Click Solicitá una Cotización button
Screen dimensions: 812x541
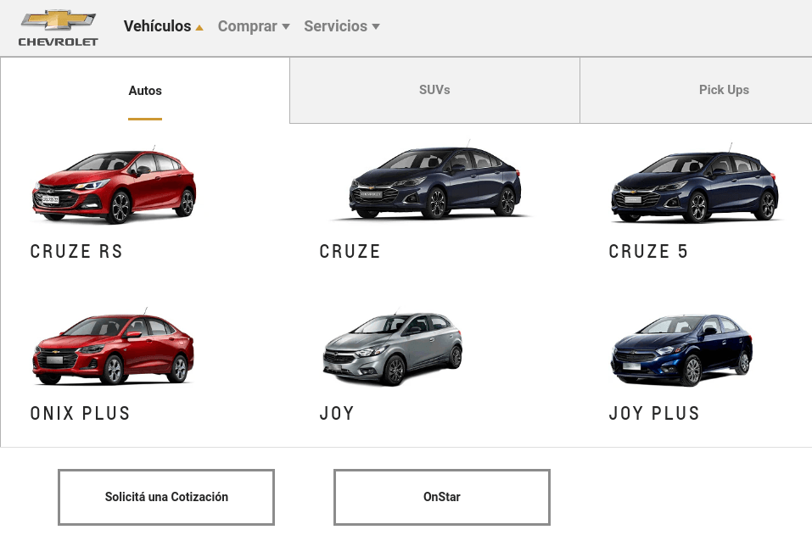click(166, 497)
